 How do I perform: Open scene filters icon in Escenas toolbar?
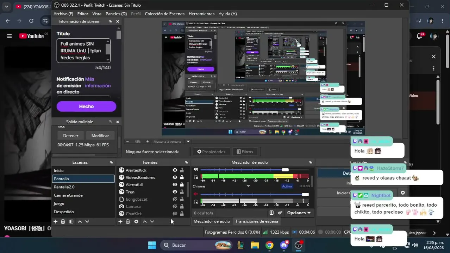tap(71, 221)
